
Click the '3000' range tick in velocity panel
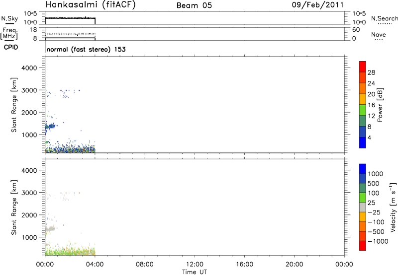click(29, 193)
